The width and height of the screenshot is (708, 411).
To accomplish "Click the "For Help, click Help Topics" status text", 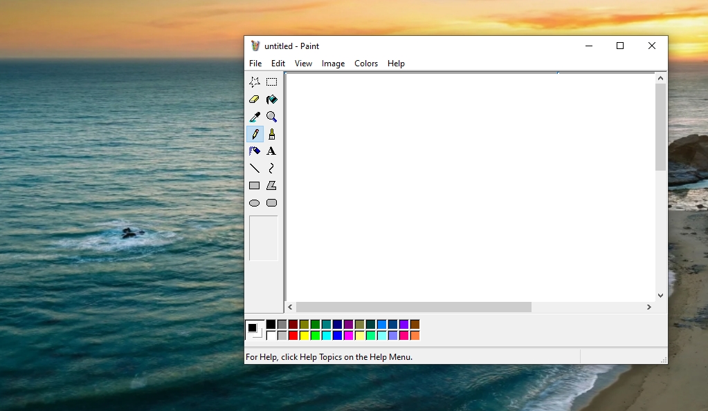I will click(329, 357).
